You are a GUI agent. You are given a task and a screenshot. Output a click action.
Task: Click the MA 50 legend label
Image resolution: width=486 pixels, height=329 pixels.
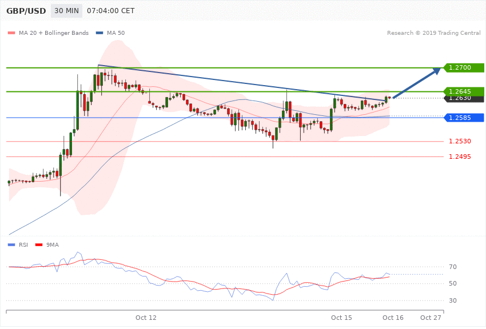coord(115,33)
